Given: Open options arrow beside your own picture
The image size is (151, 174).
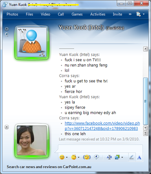Looking at the screenshot, I should click(7, 127).
